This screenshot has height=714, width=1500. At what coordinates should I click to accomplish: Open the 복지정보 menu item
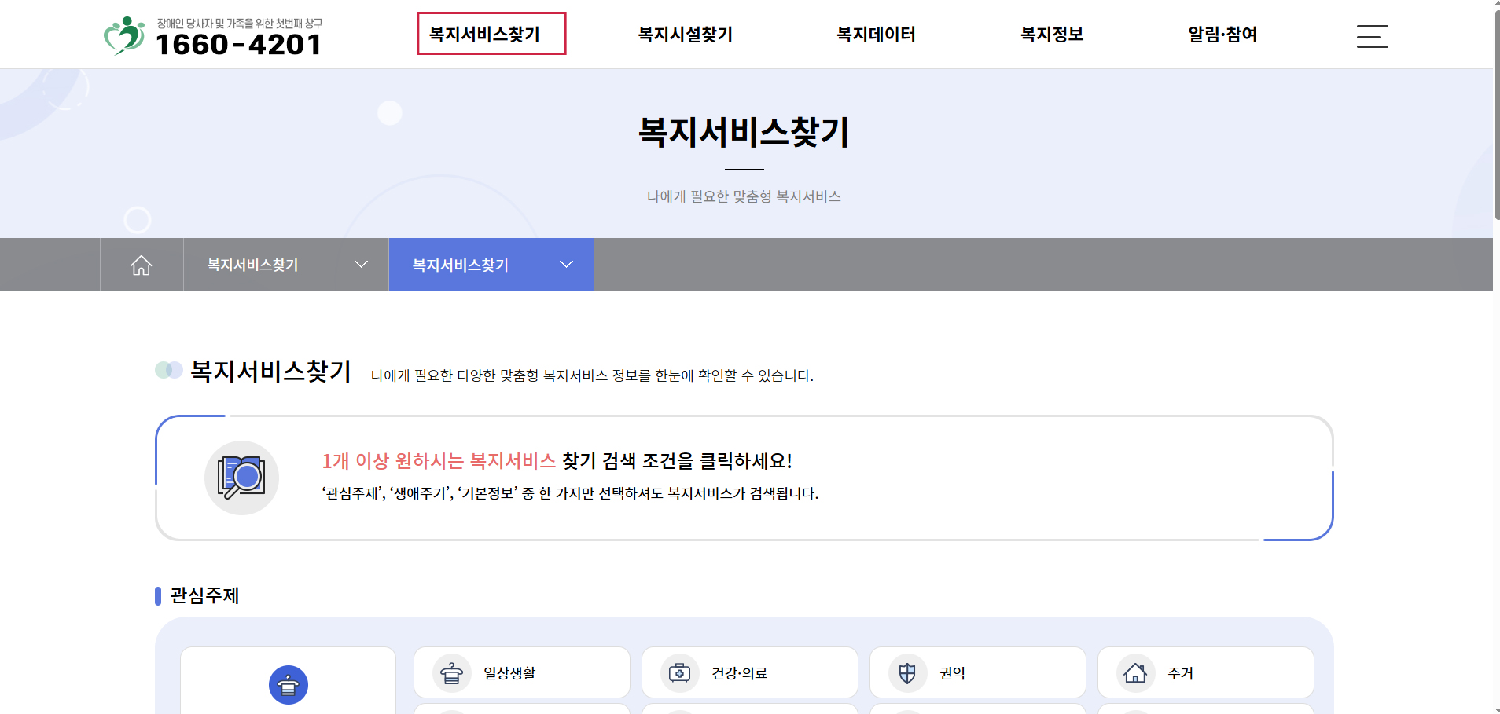pyautogui.click(x=1052, y=35)
